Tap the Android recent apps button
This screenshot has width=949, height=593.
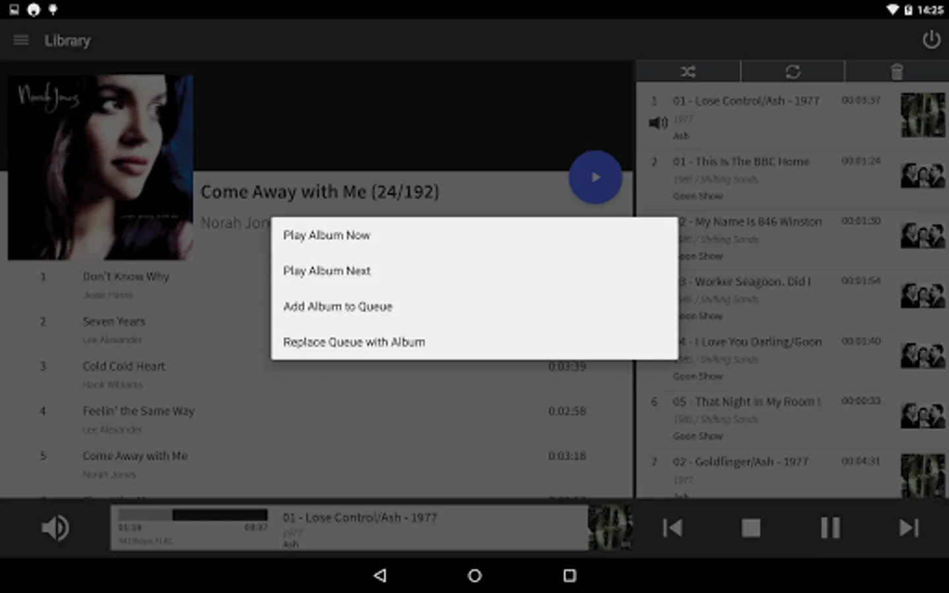click(569, 575)
